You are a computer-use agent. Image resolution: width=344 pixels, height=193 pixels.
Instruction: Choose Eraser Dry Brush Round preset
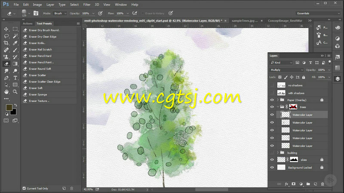(x=49, y=30)
